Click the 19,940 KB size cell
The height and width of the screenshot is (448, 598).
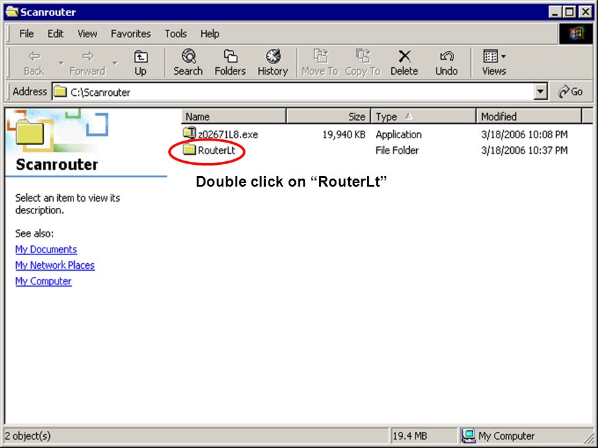[x=344, y=135]
